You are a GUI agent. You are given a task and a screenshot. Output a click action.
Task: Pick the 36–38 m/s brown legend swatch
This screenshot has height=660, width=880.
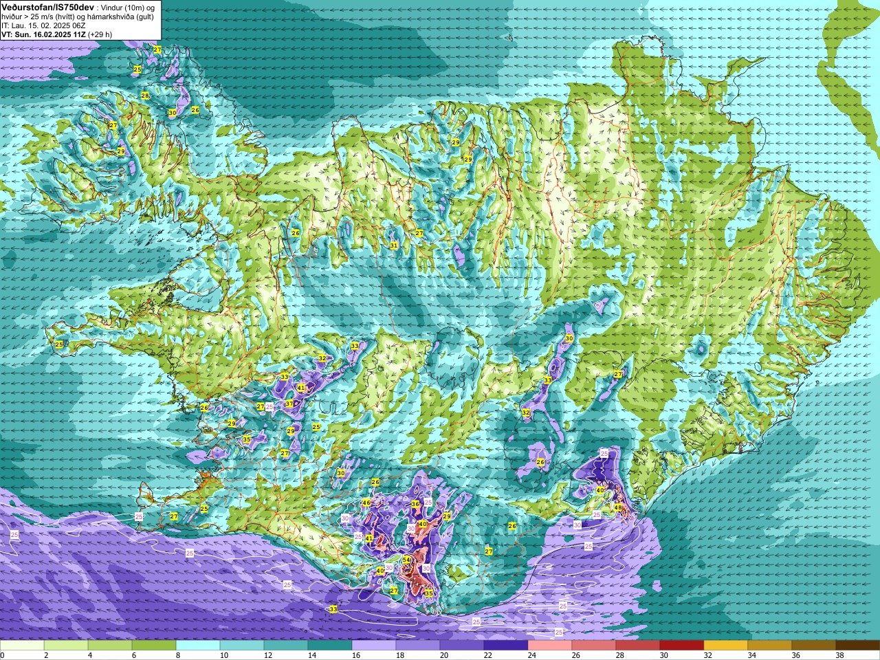pos(814,646)
